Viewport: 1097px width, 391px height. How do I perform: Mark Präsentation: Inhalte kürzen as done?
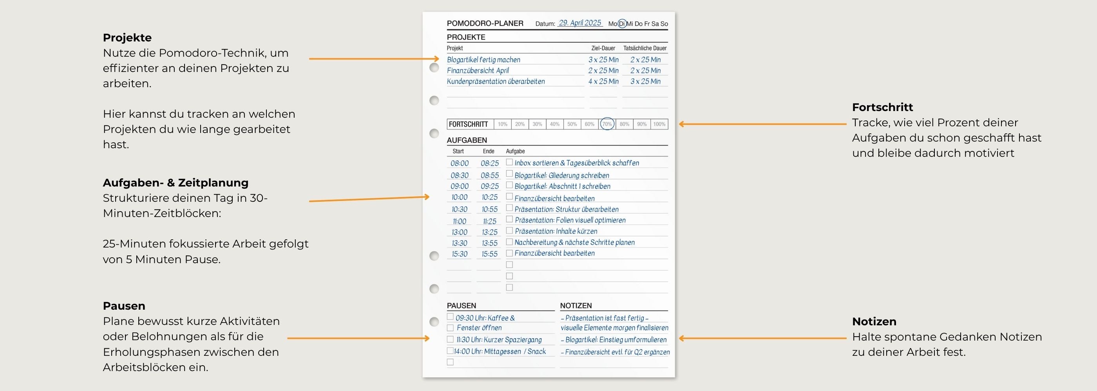point(509,231)
